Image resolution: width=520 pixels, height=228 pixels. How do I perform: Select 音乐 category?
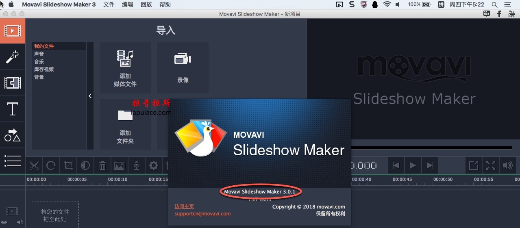pos(39,62)
